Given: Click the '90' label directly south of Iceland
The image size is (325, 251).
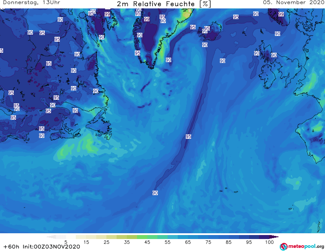Looking at the screenshot, I should click(205, 45).
